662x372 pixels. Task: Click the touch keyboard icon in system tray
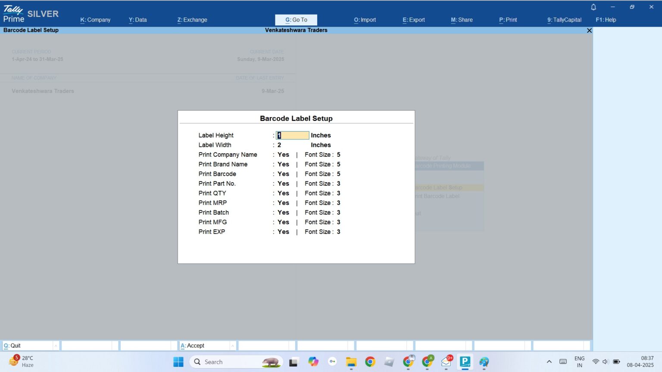(563, 362)
